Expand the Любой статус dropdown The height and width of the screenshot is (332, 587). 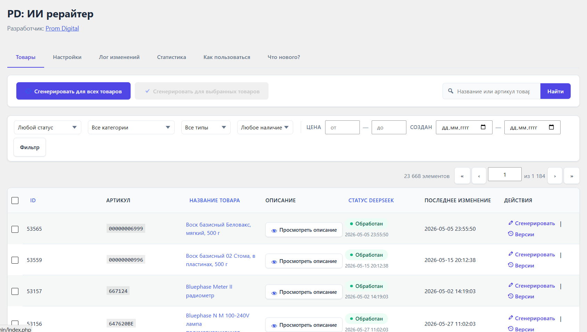[48, 127]
